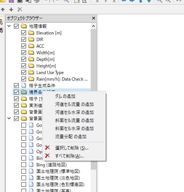This screenshot has height=192, width=184.
Task: Click the red X beside 選択して削除
Action: 47,148
